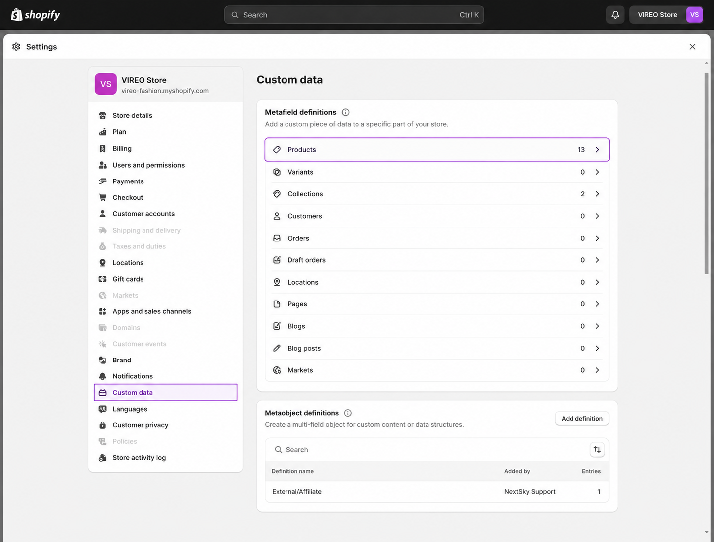Click the Metaobject definitions info icon
The height and width of the screenshot is (542, 714).
coord(348,413)
